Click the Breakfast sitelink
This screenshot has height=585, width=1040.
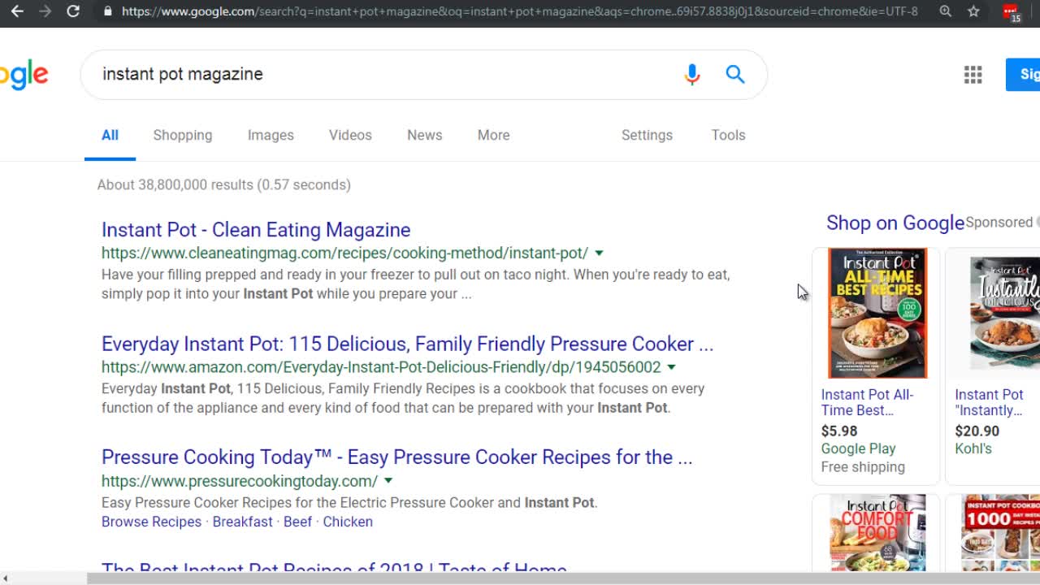pyautogui.click(x=242, y=522)
